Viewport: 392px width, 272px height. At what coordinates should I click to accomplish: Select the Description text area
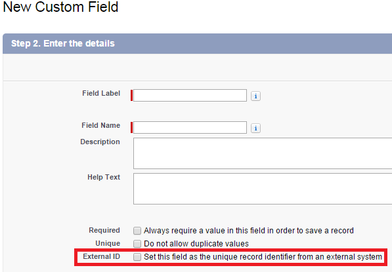tap(263, 153)
